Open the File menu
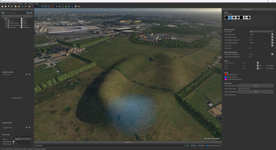This screenshot has width=276, height=150. (x=2, y=4)
